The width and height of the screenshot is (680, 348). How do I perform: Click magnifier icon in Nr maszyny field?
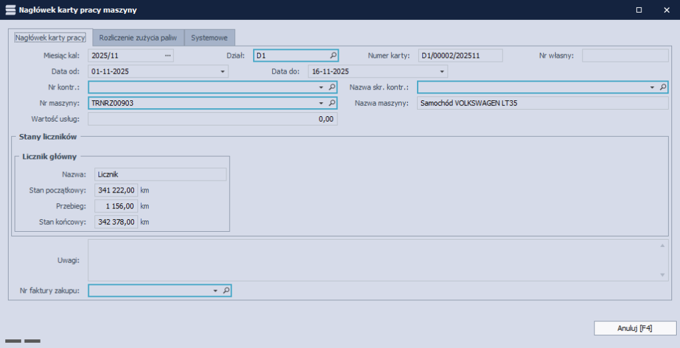(332, 103)
